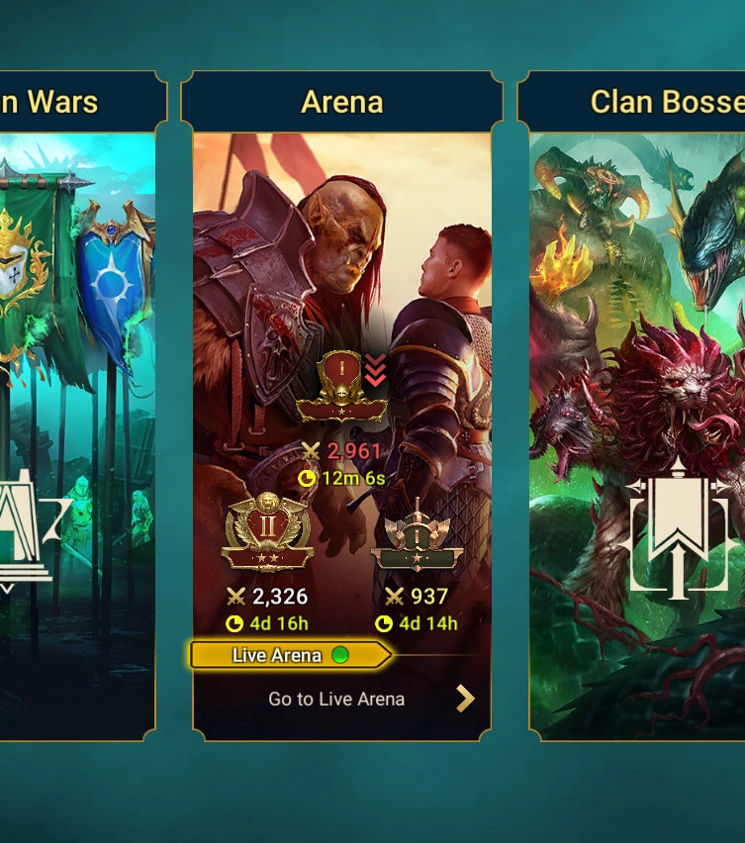Click the green Live Arena status dot

pos(339,655)
